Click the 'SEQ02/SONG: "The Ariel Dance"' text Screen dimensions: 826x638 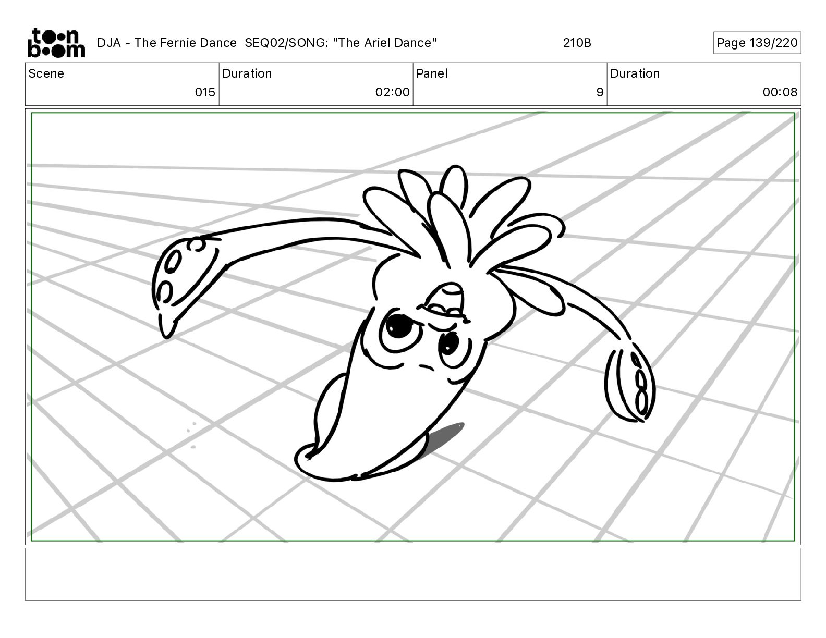(x=341, y=43)
